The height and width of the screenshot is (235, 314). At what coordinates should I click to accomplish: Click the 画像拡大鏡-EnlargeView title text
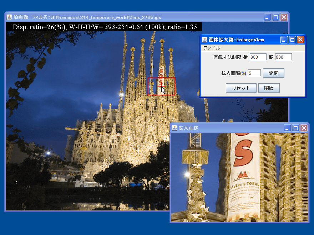pyautogui.click(x=236, y=40)
